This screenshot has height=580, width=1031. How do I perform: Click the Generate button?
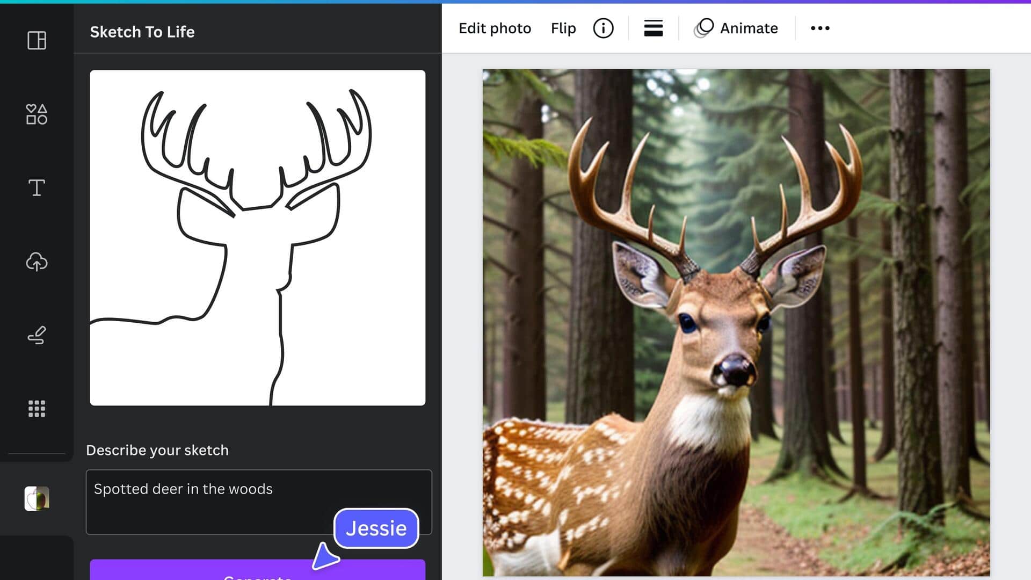coord(258,574)
